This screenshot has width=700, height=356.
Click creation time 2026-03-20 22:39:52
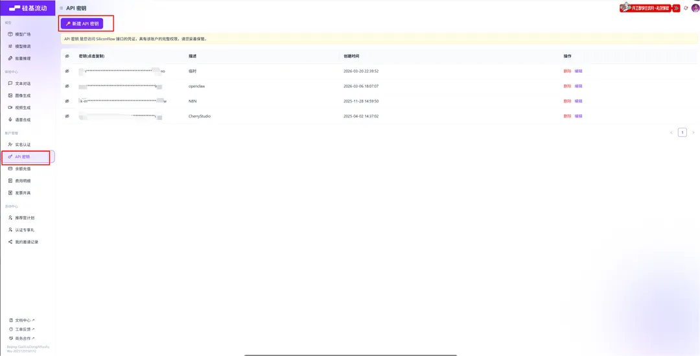(x=361, y=71)
